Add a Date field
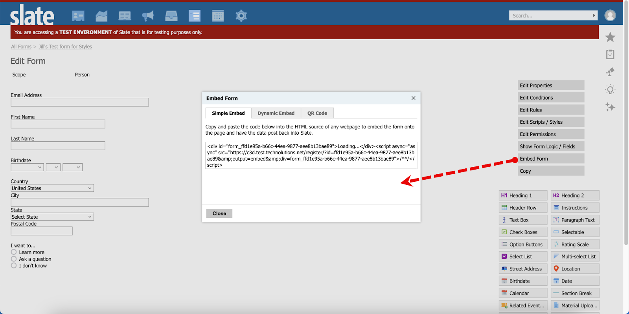Viewport: 629px width, 314px height. pyautogui.click(x=575, y=281)
